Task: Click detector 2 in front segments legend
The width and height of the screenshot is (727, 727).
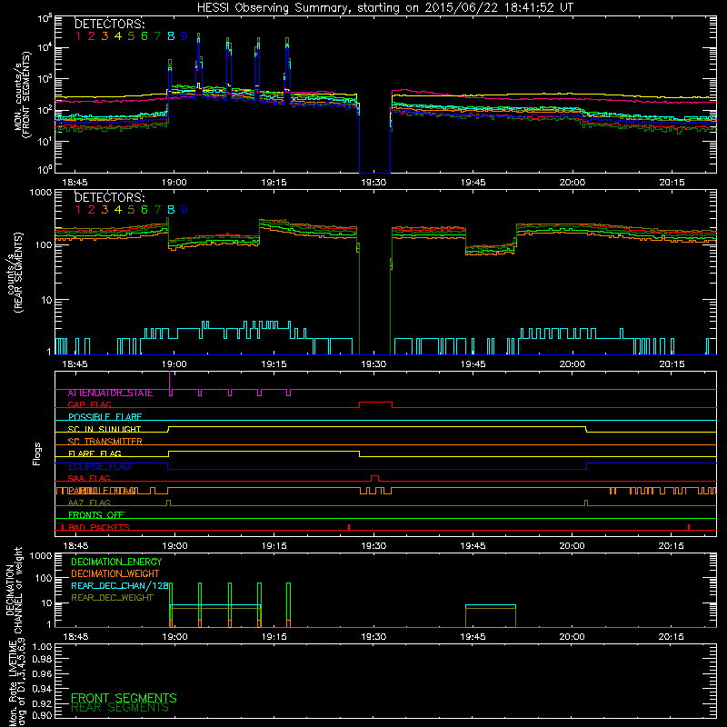Action: pos(92,36)
